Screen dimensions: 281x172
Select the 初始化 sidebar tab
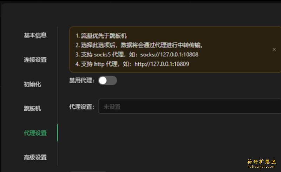point(32,84)
